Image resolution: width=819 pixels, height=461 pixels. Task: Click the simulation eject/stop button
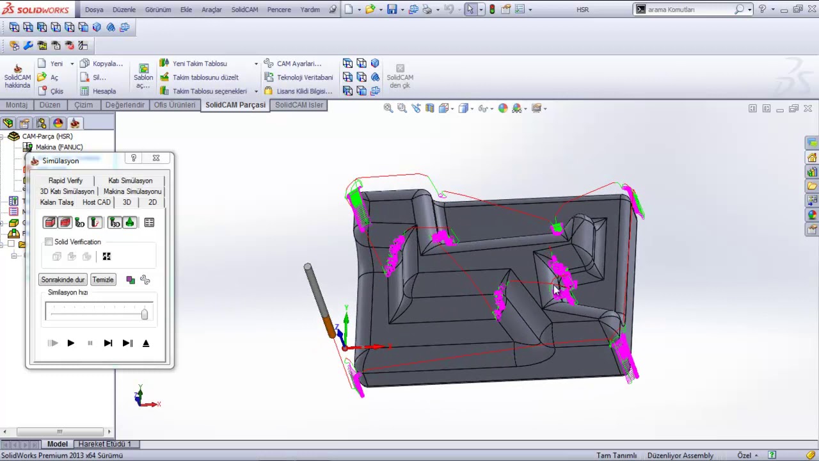(x=146, y=343)
